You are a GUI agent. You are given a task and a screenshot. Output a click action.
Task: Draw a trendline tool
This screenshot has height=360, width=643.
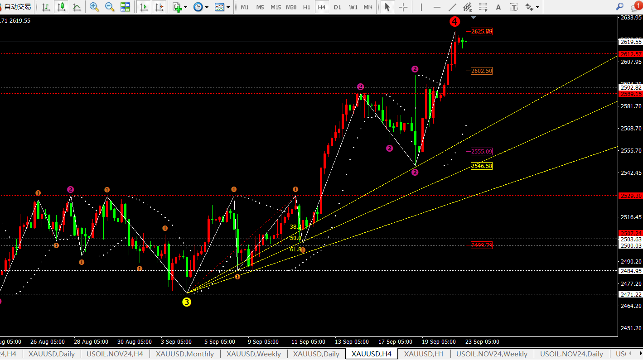[x=452, y=7]
